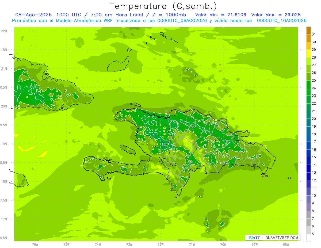Click the "19N" latitude axis label
The height and width of the screenshot is (248, 321).
(x=4, y=144)
